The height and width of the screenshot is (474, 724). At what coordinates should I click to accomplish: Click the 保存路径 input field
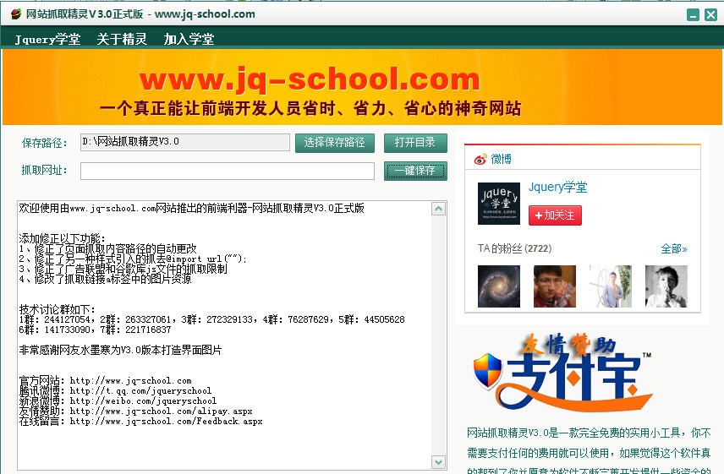click(185, 142)
